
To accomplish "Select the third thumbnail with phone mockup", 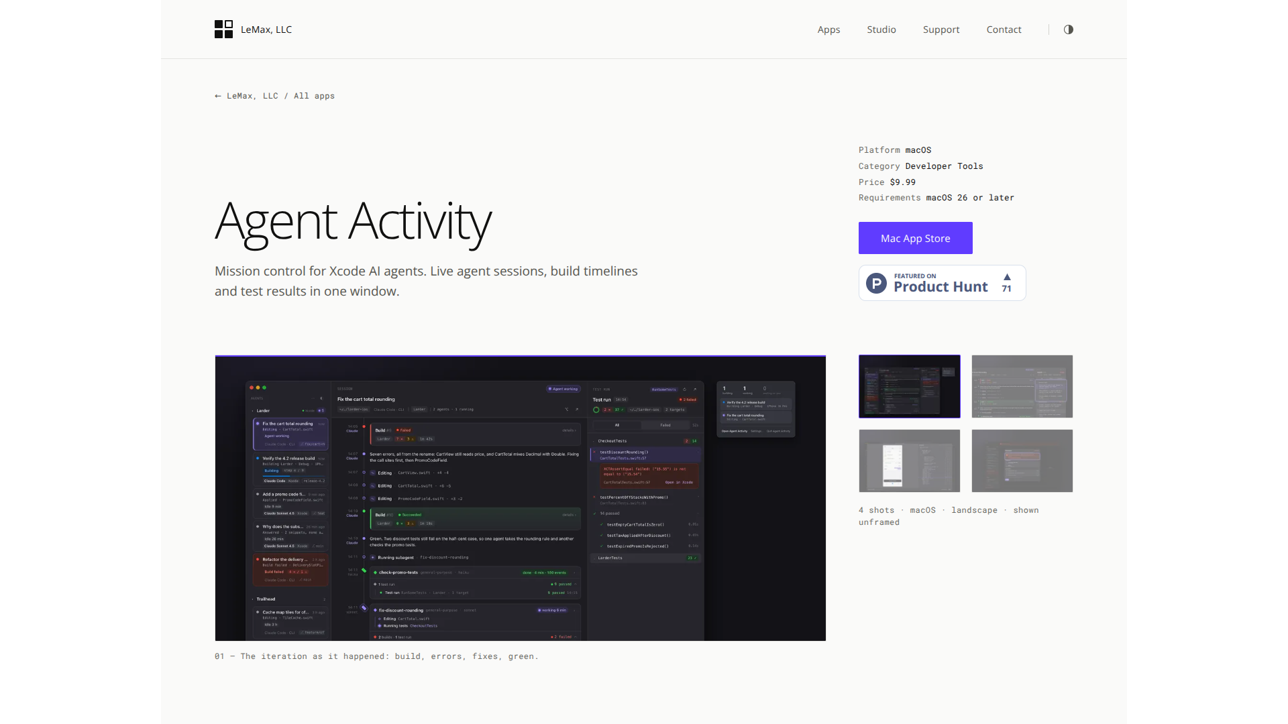I will pyautogui.click(x=910, y=461).
